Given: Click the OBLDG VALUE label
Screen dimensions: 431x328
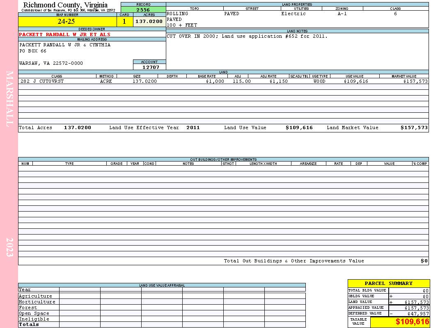Looking at the screenshot, I should (361, 296).
